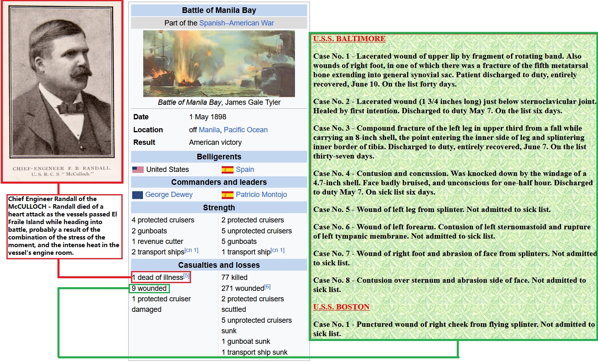Viewport: 598px width, 362px height.
Task: Click the '2 protected cruisers scuttled' entry
Action: 252,304
